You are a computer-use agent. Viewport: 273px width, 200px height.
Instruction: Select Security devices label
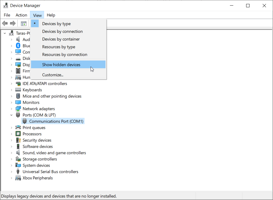pos(37,140)
